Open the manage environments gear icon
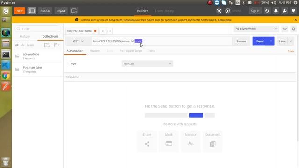Screen dimensions: 299x168 [293, 29]
